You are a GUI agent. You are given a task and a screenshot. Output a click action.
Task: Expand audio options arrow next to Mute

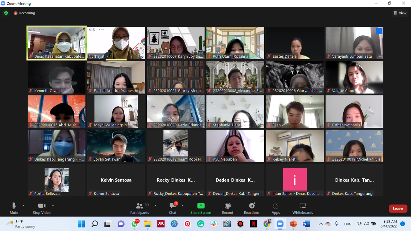(x=23, y=206)
